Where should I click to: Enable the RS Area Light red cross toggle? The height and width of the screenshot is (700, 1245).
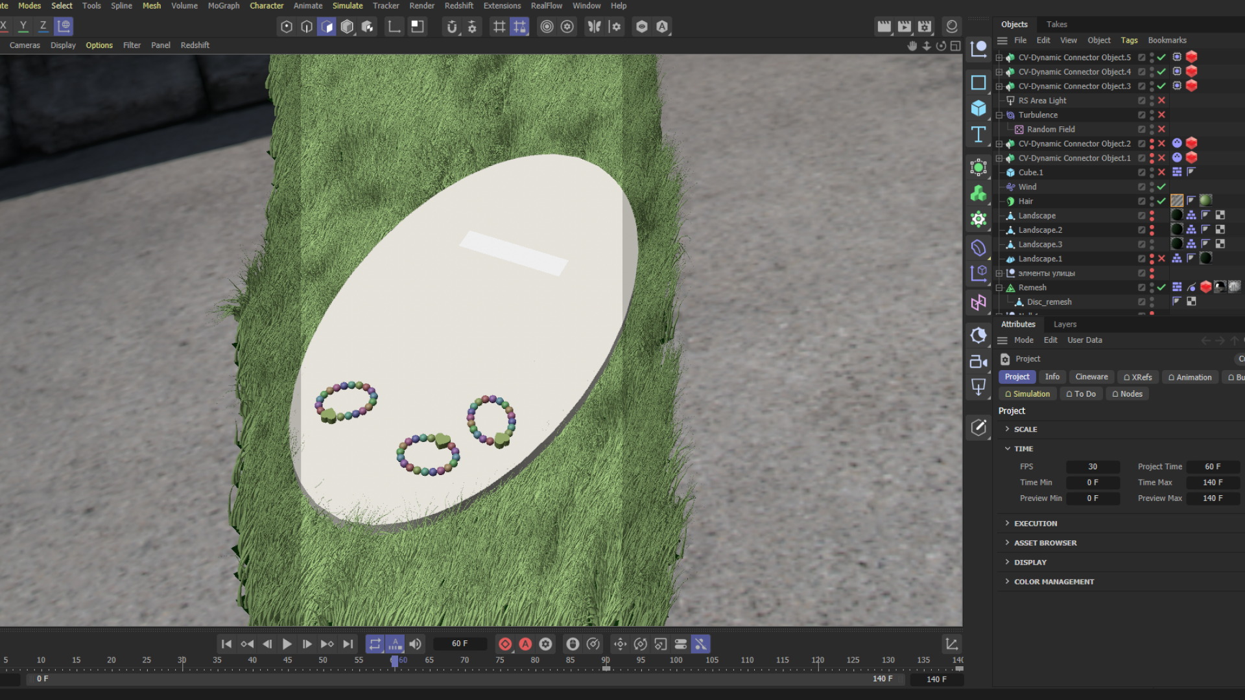coord(1161,100)
